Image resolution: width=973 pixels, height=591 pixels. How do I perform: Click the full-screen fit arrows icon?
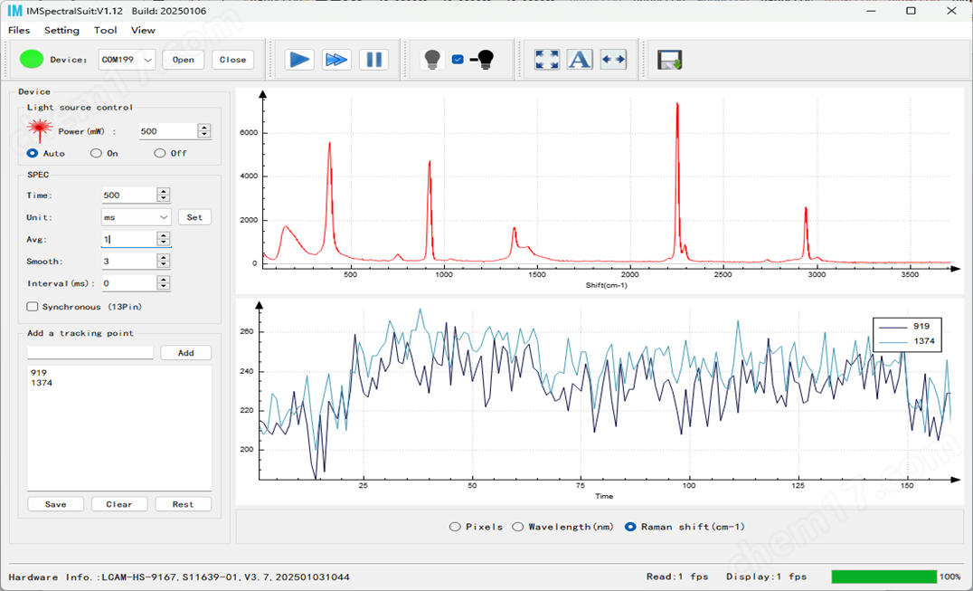pos(546,60)
